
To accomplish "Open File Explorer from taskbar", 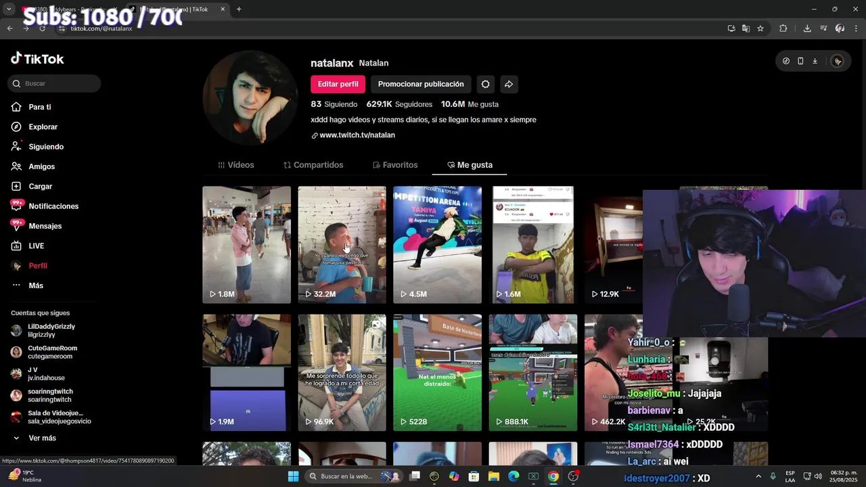I will pyautogui.click(x=494, y=476).
